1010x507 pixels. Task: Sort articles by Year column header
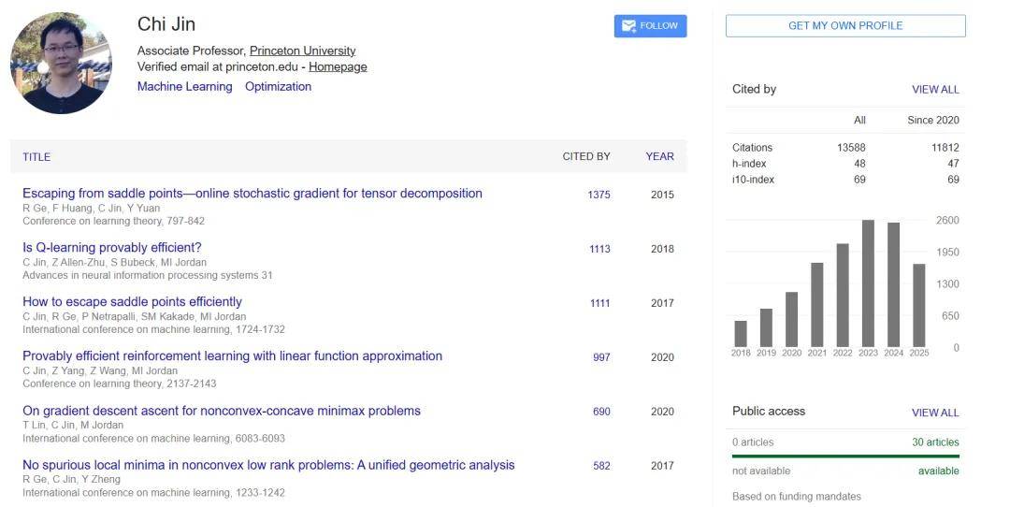click(x=659, y=156)
